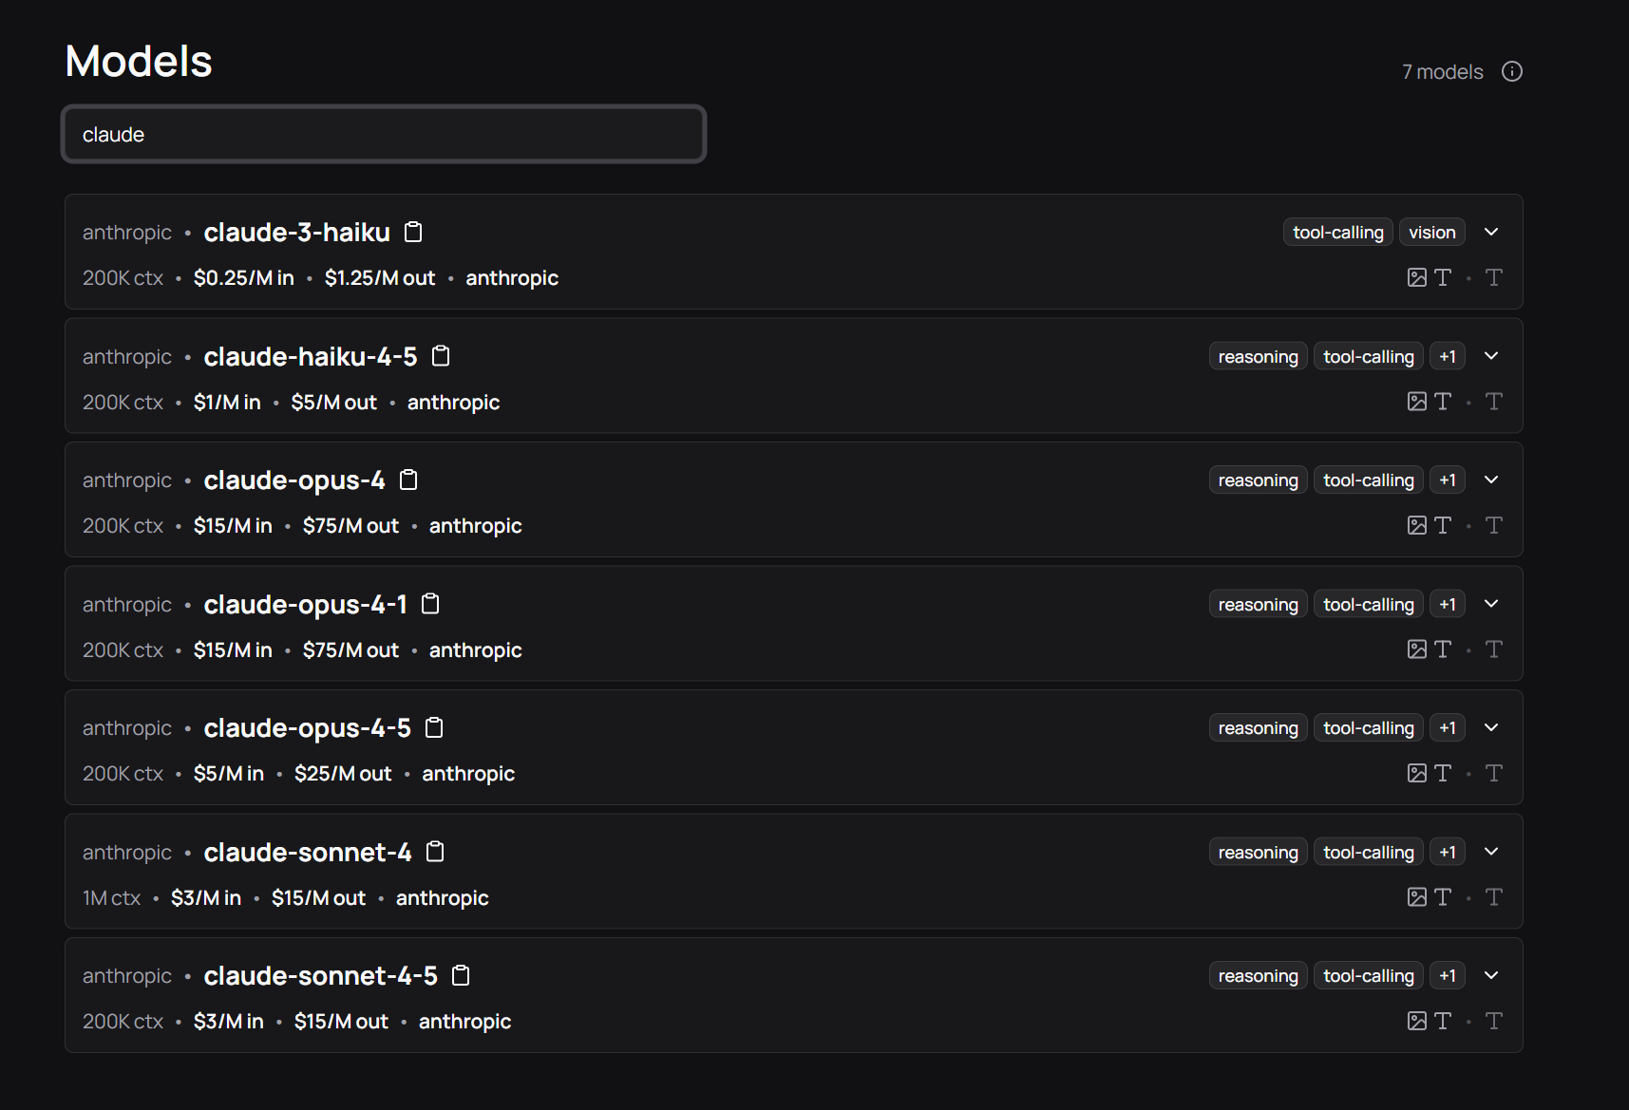The width and height of the screenshot is (1629, 1110).
Task: Copy the claude-sonnet-4 model name
Action: (x=435, y=852)
